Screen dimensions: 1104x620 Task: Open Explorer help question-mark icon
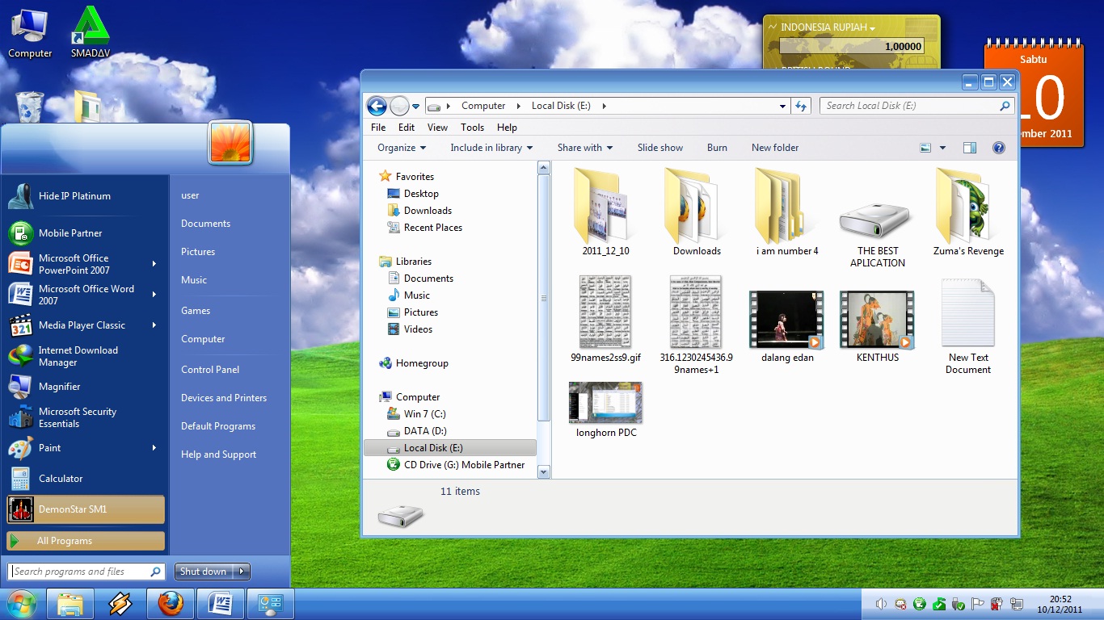tap(998, 148)
